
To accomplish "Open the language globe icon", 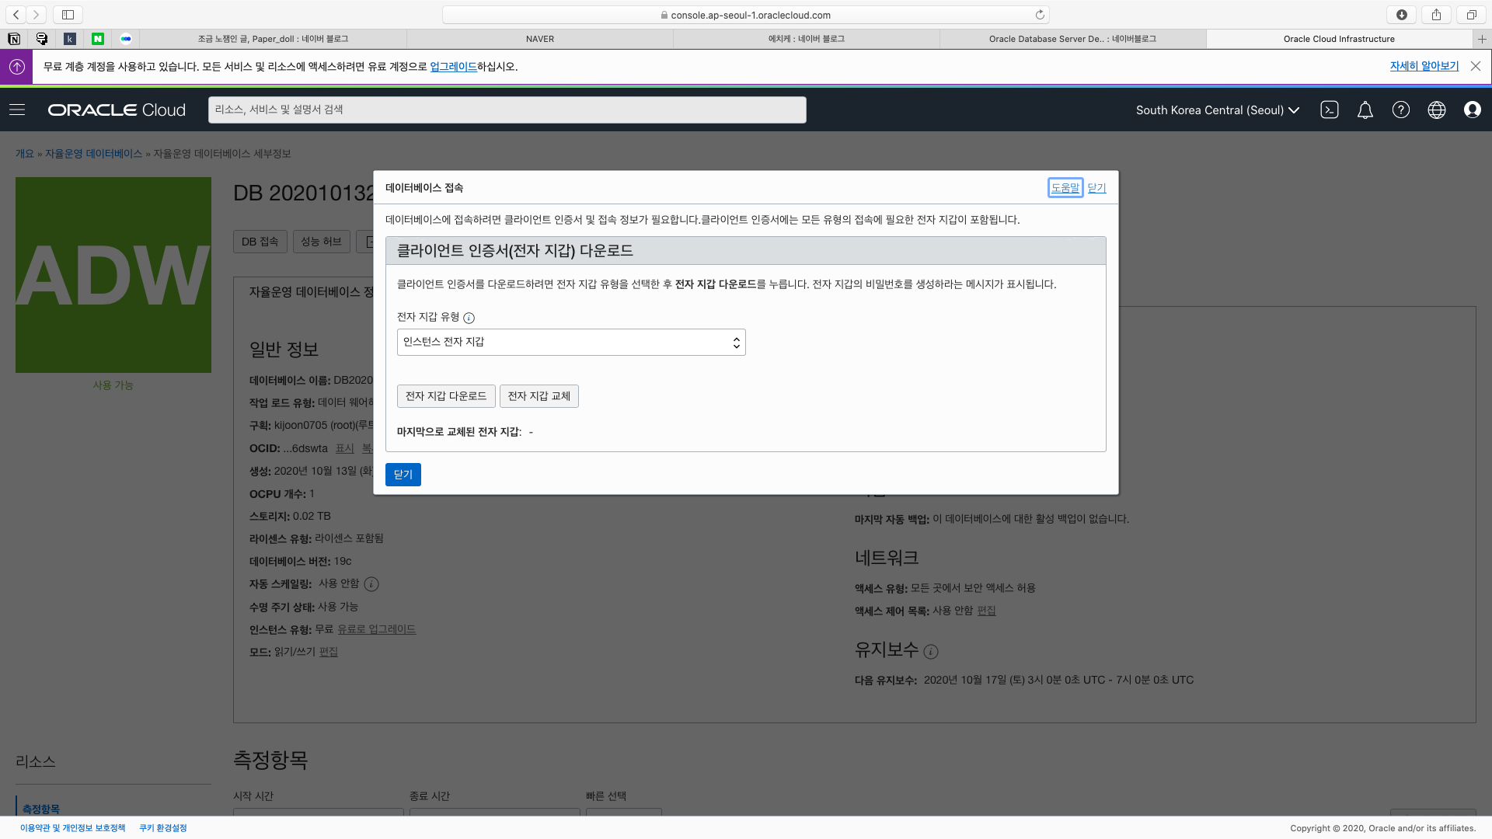I will point(1436,110).
